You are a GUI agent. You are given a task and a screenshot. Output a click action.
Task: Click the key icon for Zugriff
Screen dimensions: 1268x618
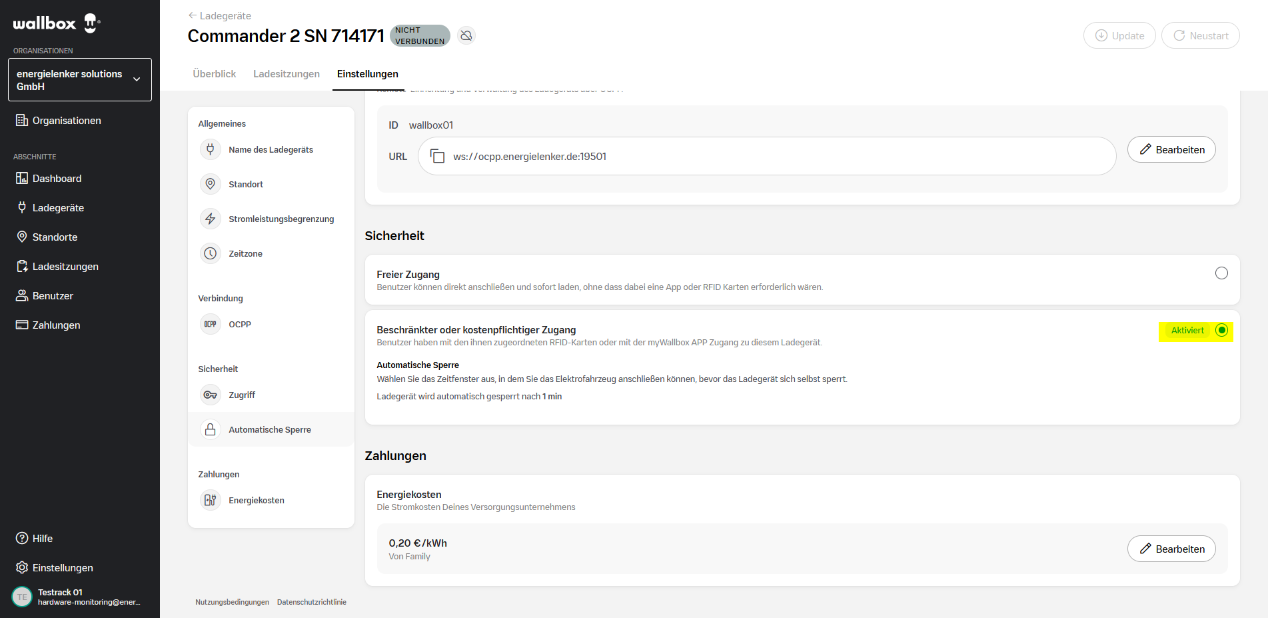pyautogui.click(x=211, y=395)
